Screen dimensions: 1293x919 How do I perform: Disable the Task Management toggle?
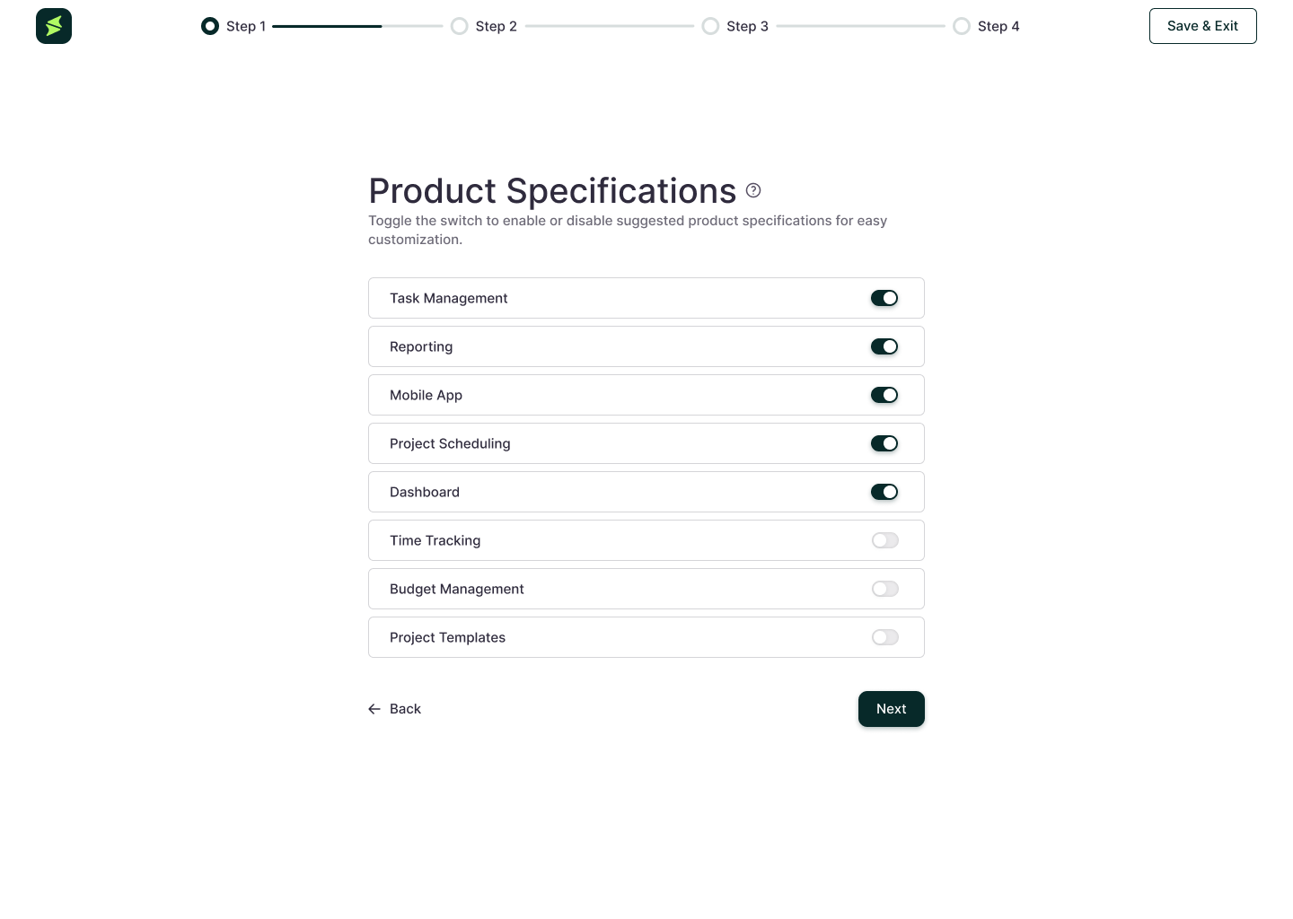click(884, 298)
